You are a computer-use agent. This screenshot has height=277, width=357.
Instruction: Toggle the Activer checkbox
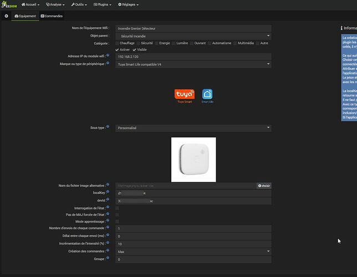[118, 50]
